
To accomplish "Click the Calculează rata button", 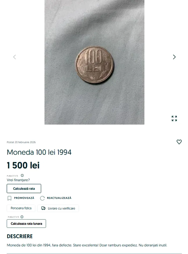I will (x=24, y=189).
